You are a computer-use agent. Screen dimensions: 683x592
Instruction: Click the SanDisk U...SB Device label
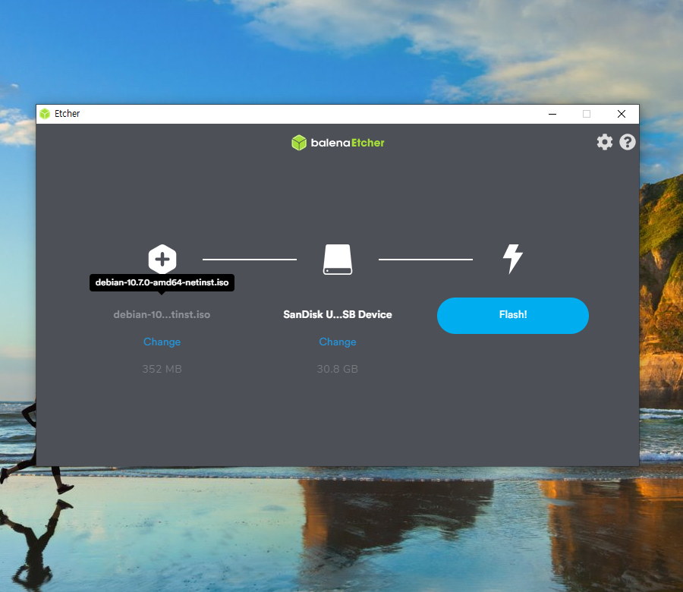tap(338, 314)
